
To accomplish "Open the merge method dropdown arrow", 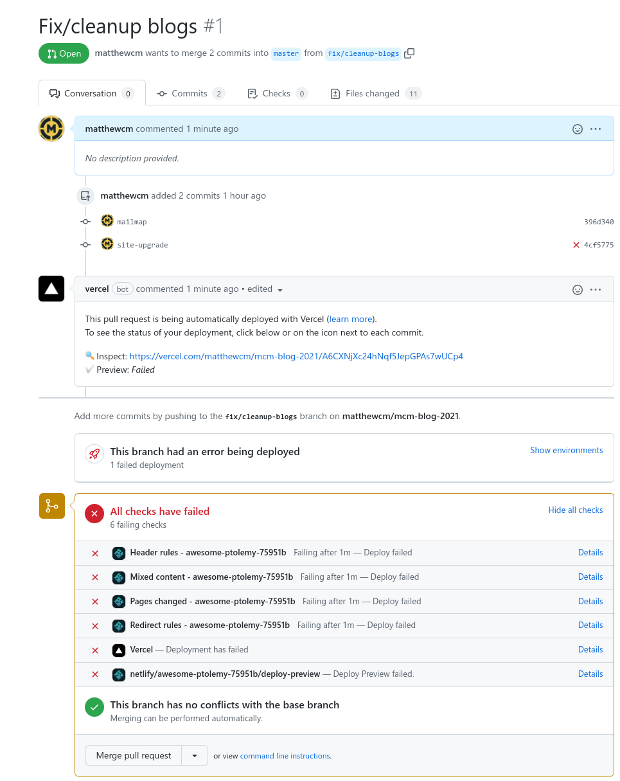I will (195, 756).
